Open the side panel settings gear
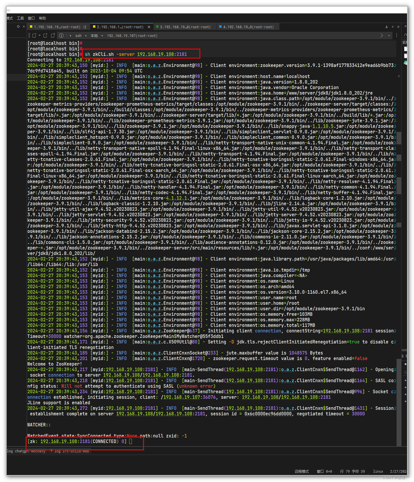The height and width of the screenshot is (482, 414). click(x=18, y=26)
